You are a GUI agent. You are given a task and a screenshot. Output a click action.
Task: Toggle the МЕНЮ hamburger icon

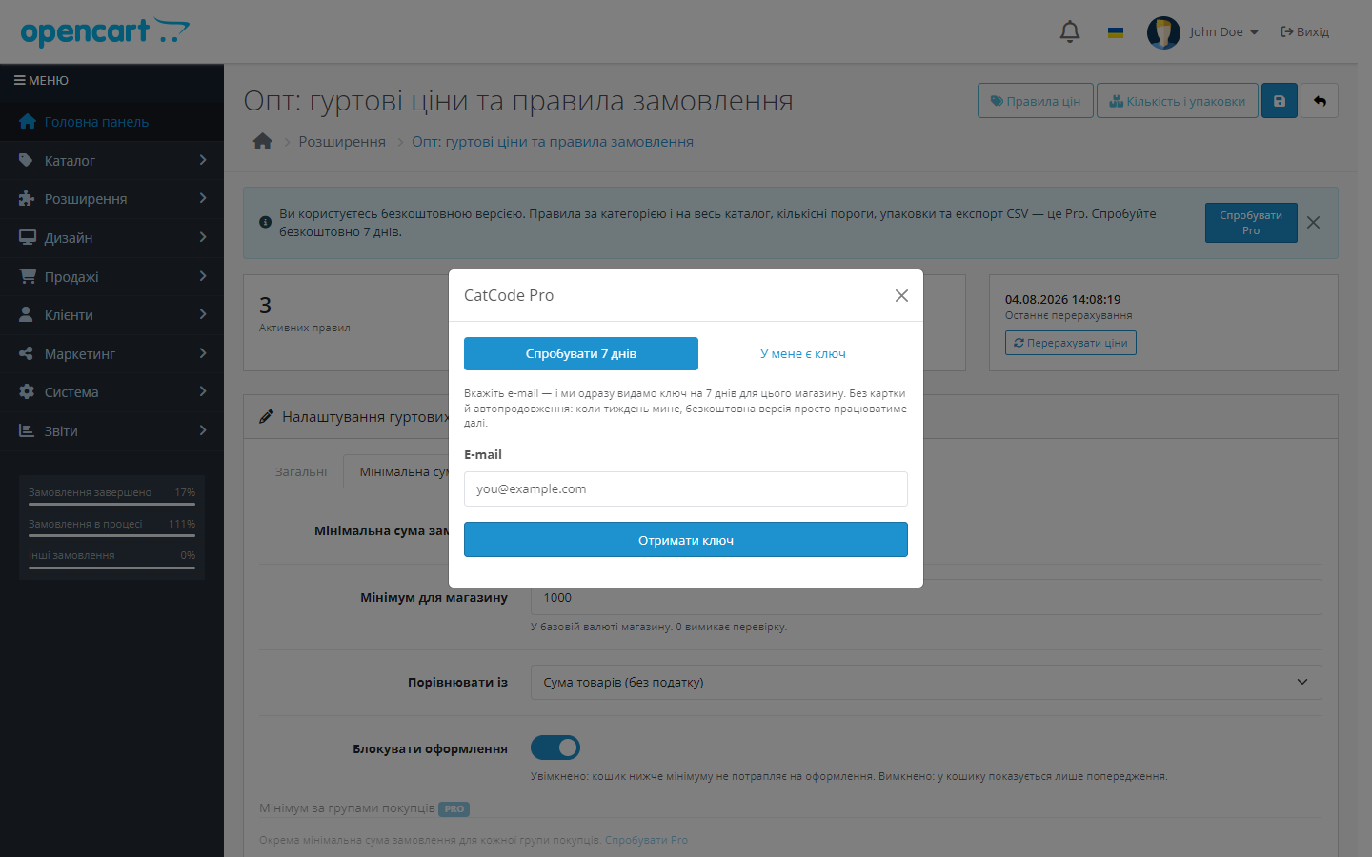(19, 81)
